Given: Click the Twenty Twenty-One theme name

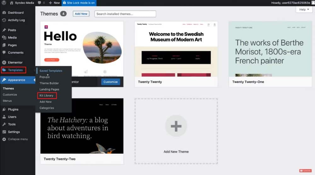Looking at the screenshot, I should [248, 82].
